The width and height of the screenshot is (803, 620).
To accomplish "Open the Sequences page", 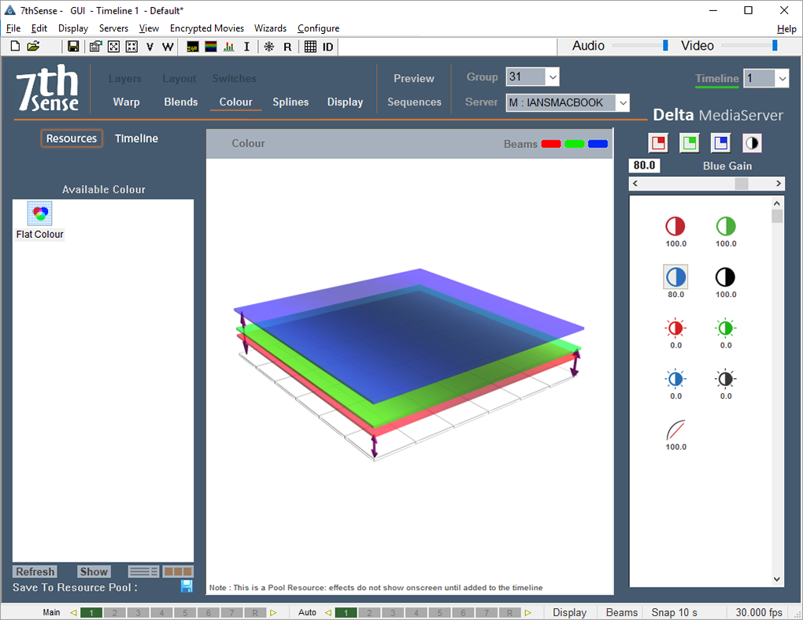I will click(x=414, y=102).
